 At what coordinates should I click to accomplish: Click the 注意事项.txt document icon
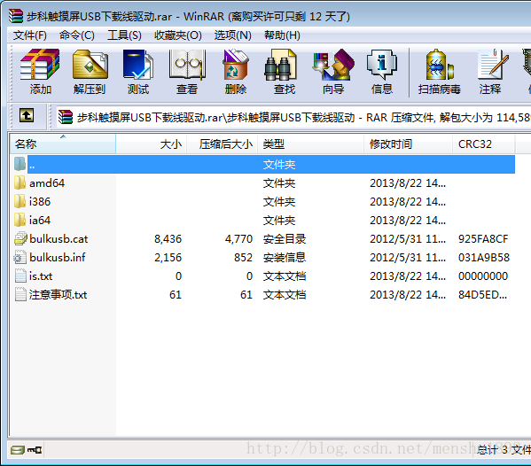20,294
